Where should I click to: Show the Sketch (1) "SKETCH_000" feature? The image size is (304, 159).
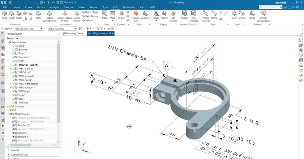click(x=13, y=122)
